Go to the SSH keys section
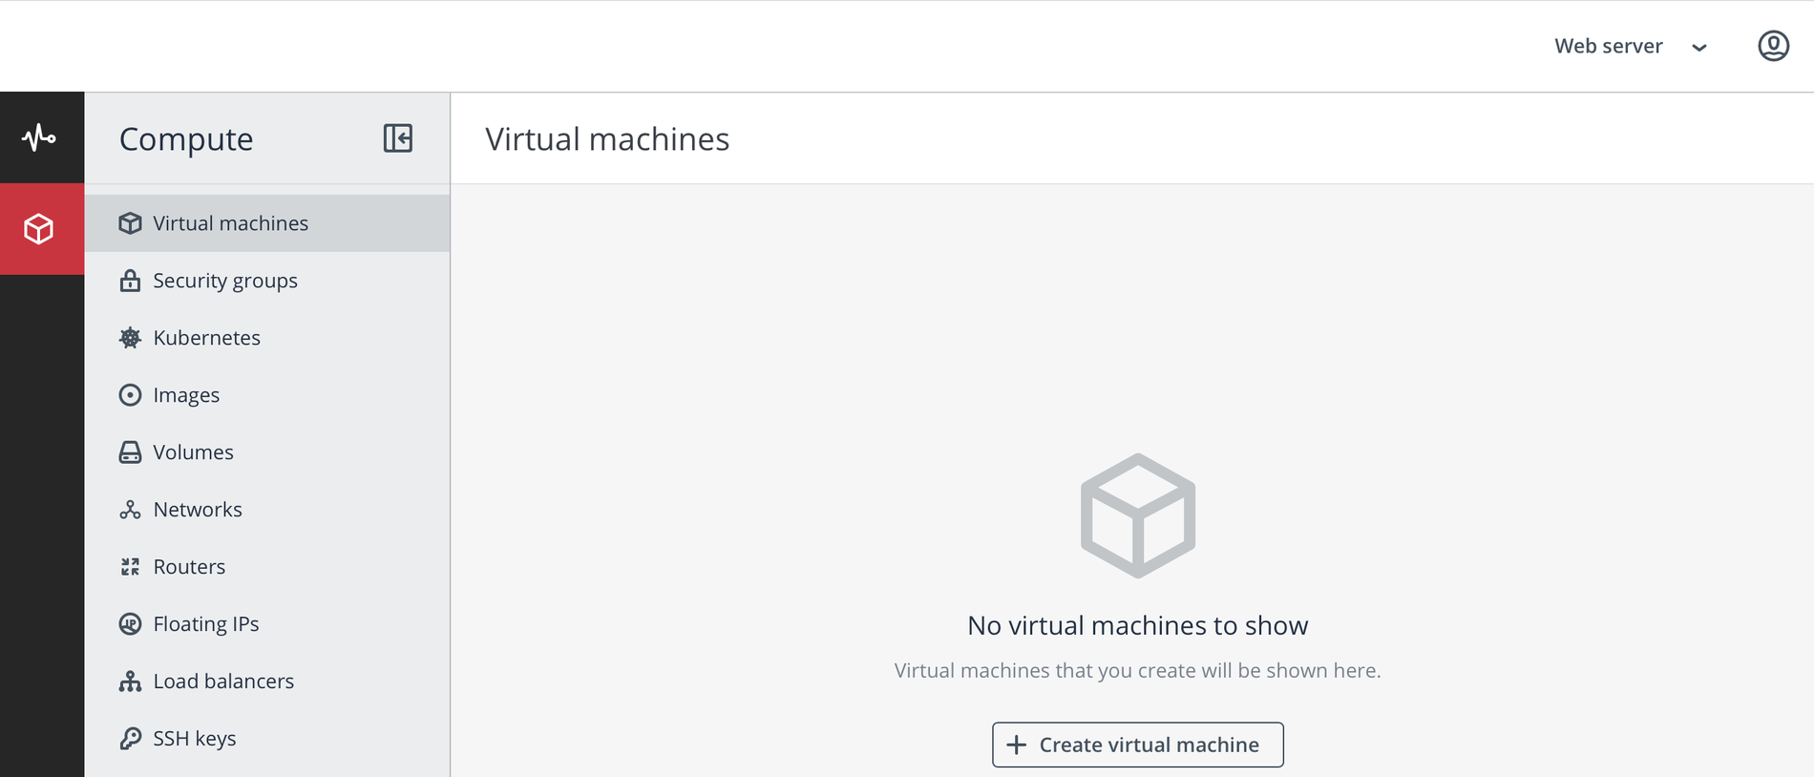Image resolution: width=1814 pixels, height=777 pixels. 195,738
